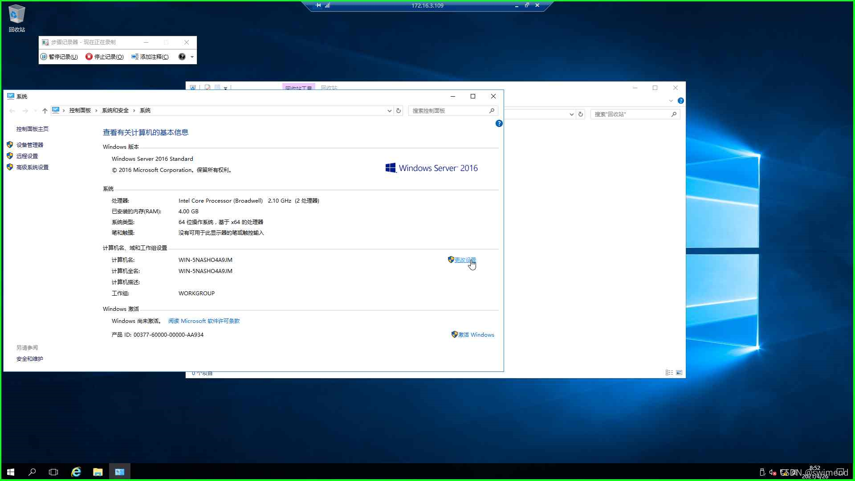Go back in System window navigation

point(12,110)
